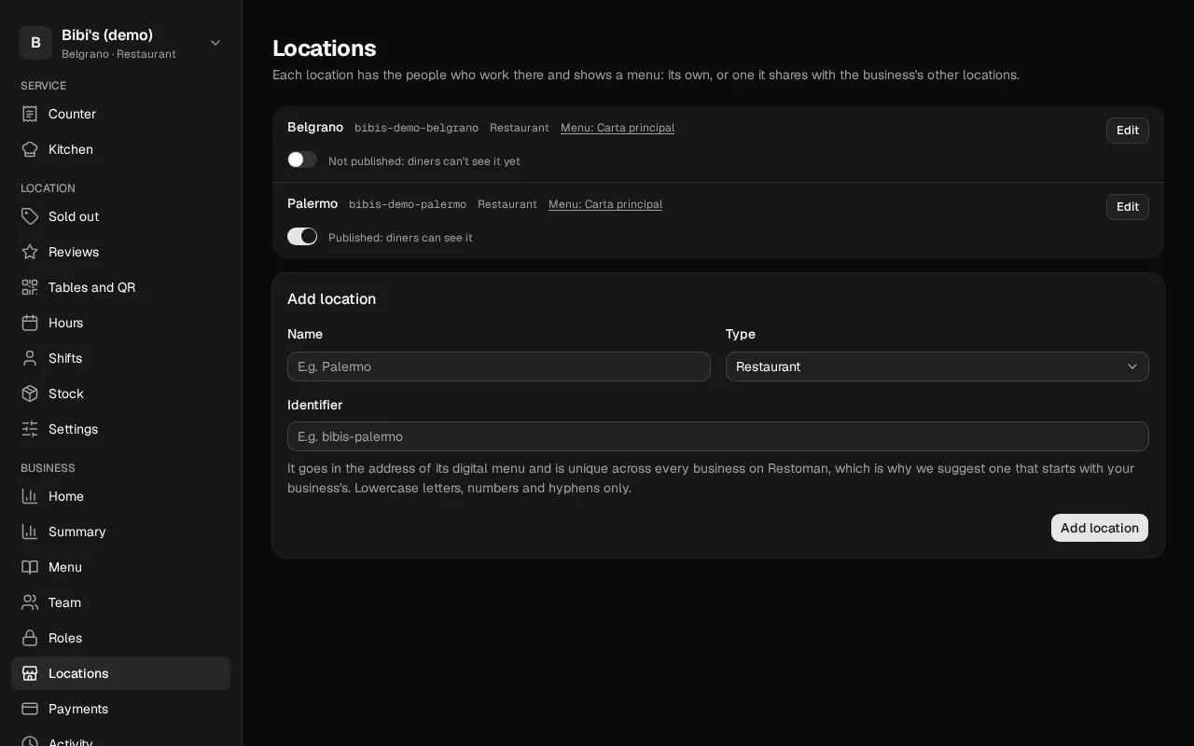Open Summary page
This screenshot has height=746, width=1194.
(x=121, y=532)
